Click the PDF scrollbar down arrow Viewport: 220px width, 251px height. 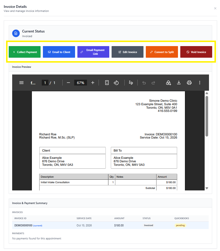click(x=207, y=188)
